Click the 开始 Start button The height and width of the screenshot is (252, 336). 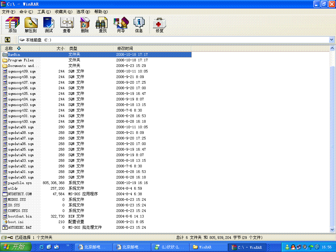(16, 247)
